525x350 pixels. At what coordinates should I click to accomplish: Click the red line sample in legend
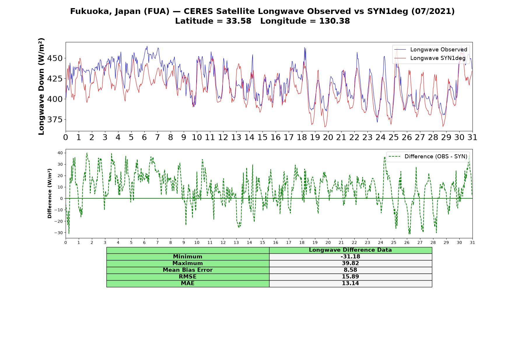[400, 58]
